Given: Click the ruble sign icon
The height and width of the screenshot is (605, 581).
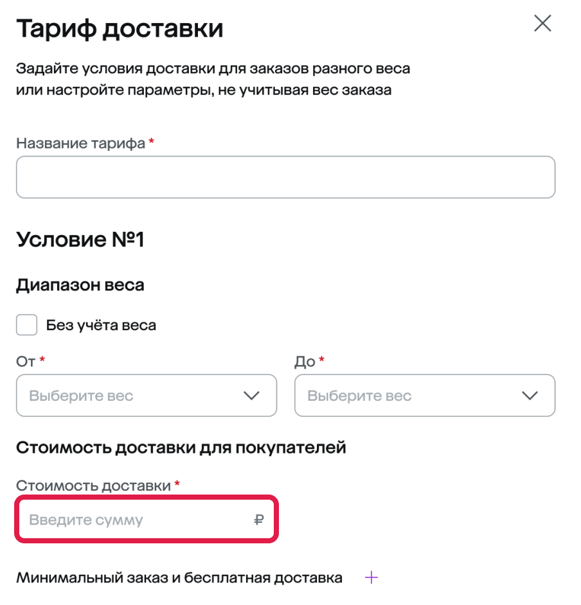Looking at the screenshot, I should 258,520.
